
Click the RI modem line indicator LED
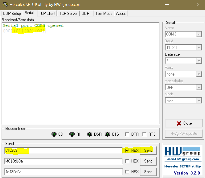click(72, 134)
